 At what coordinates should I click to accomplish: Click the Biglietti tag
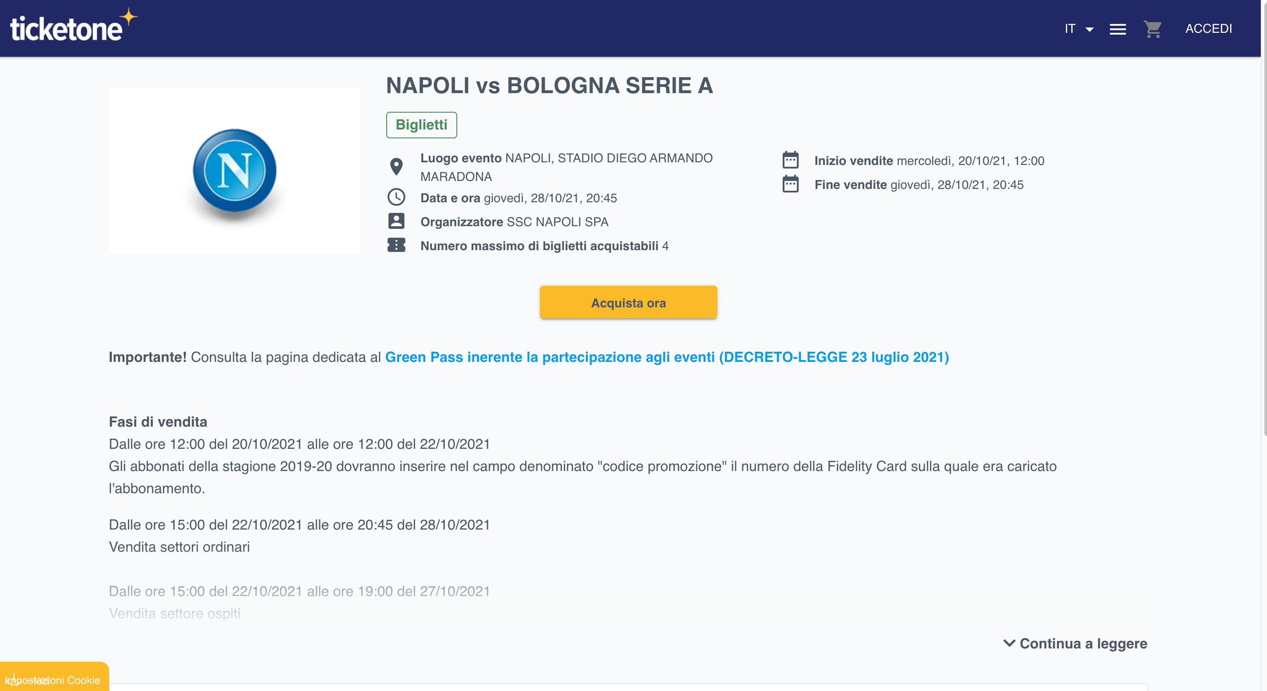point(421,125)
